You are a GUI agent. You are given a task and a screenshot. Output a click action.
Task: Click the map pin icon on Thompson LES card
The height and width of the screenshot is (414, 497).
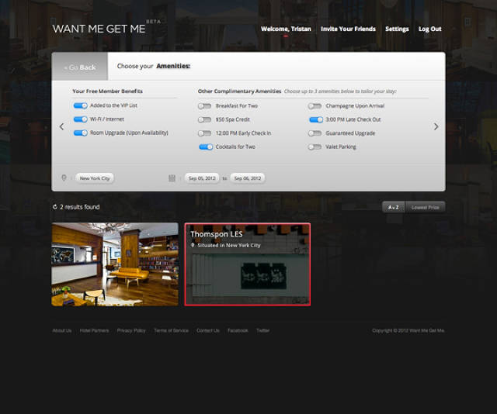[193, 245]
